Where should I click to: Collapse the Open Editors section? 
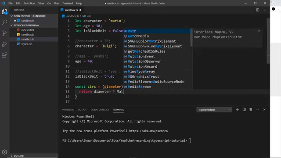tap(12, 16)
